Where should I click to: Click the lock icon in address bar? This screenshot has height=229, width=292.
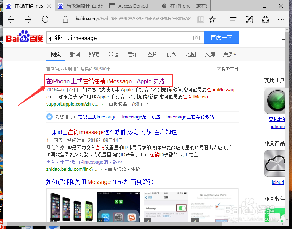click(65, 19)
